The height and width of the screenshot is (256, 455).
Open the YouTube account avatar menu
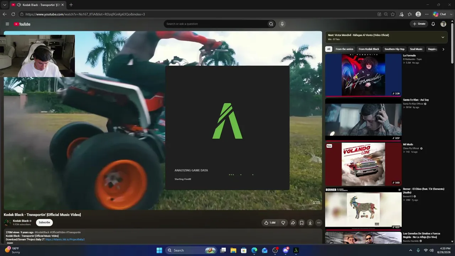coord(443,24)
